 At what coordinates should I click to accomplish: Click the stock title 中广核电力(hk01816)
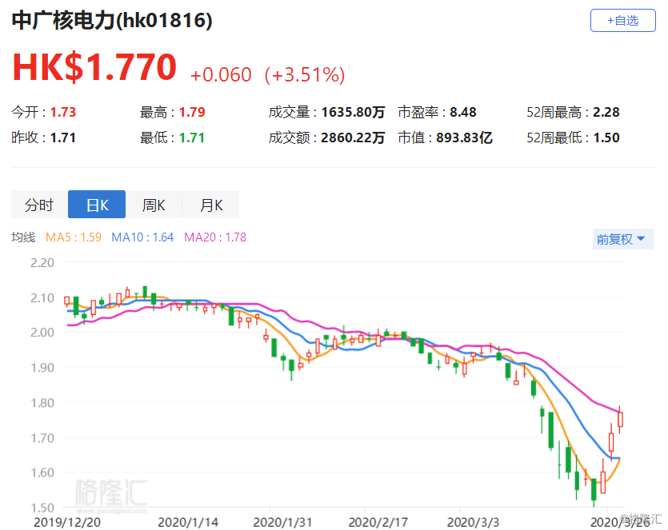112,20
